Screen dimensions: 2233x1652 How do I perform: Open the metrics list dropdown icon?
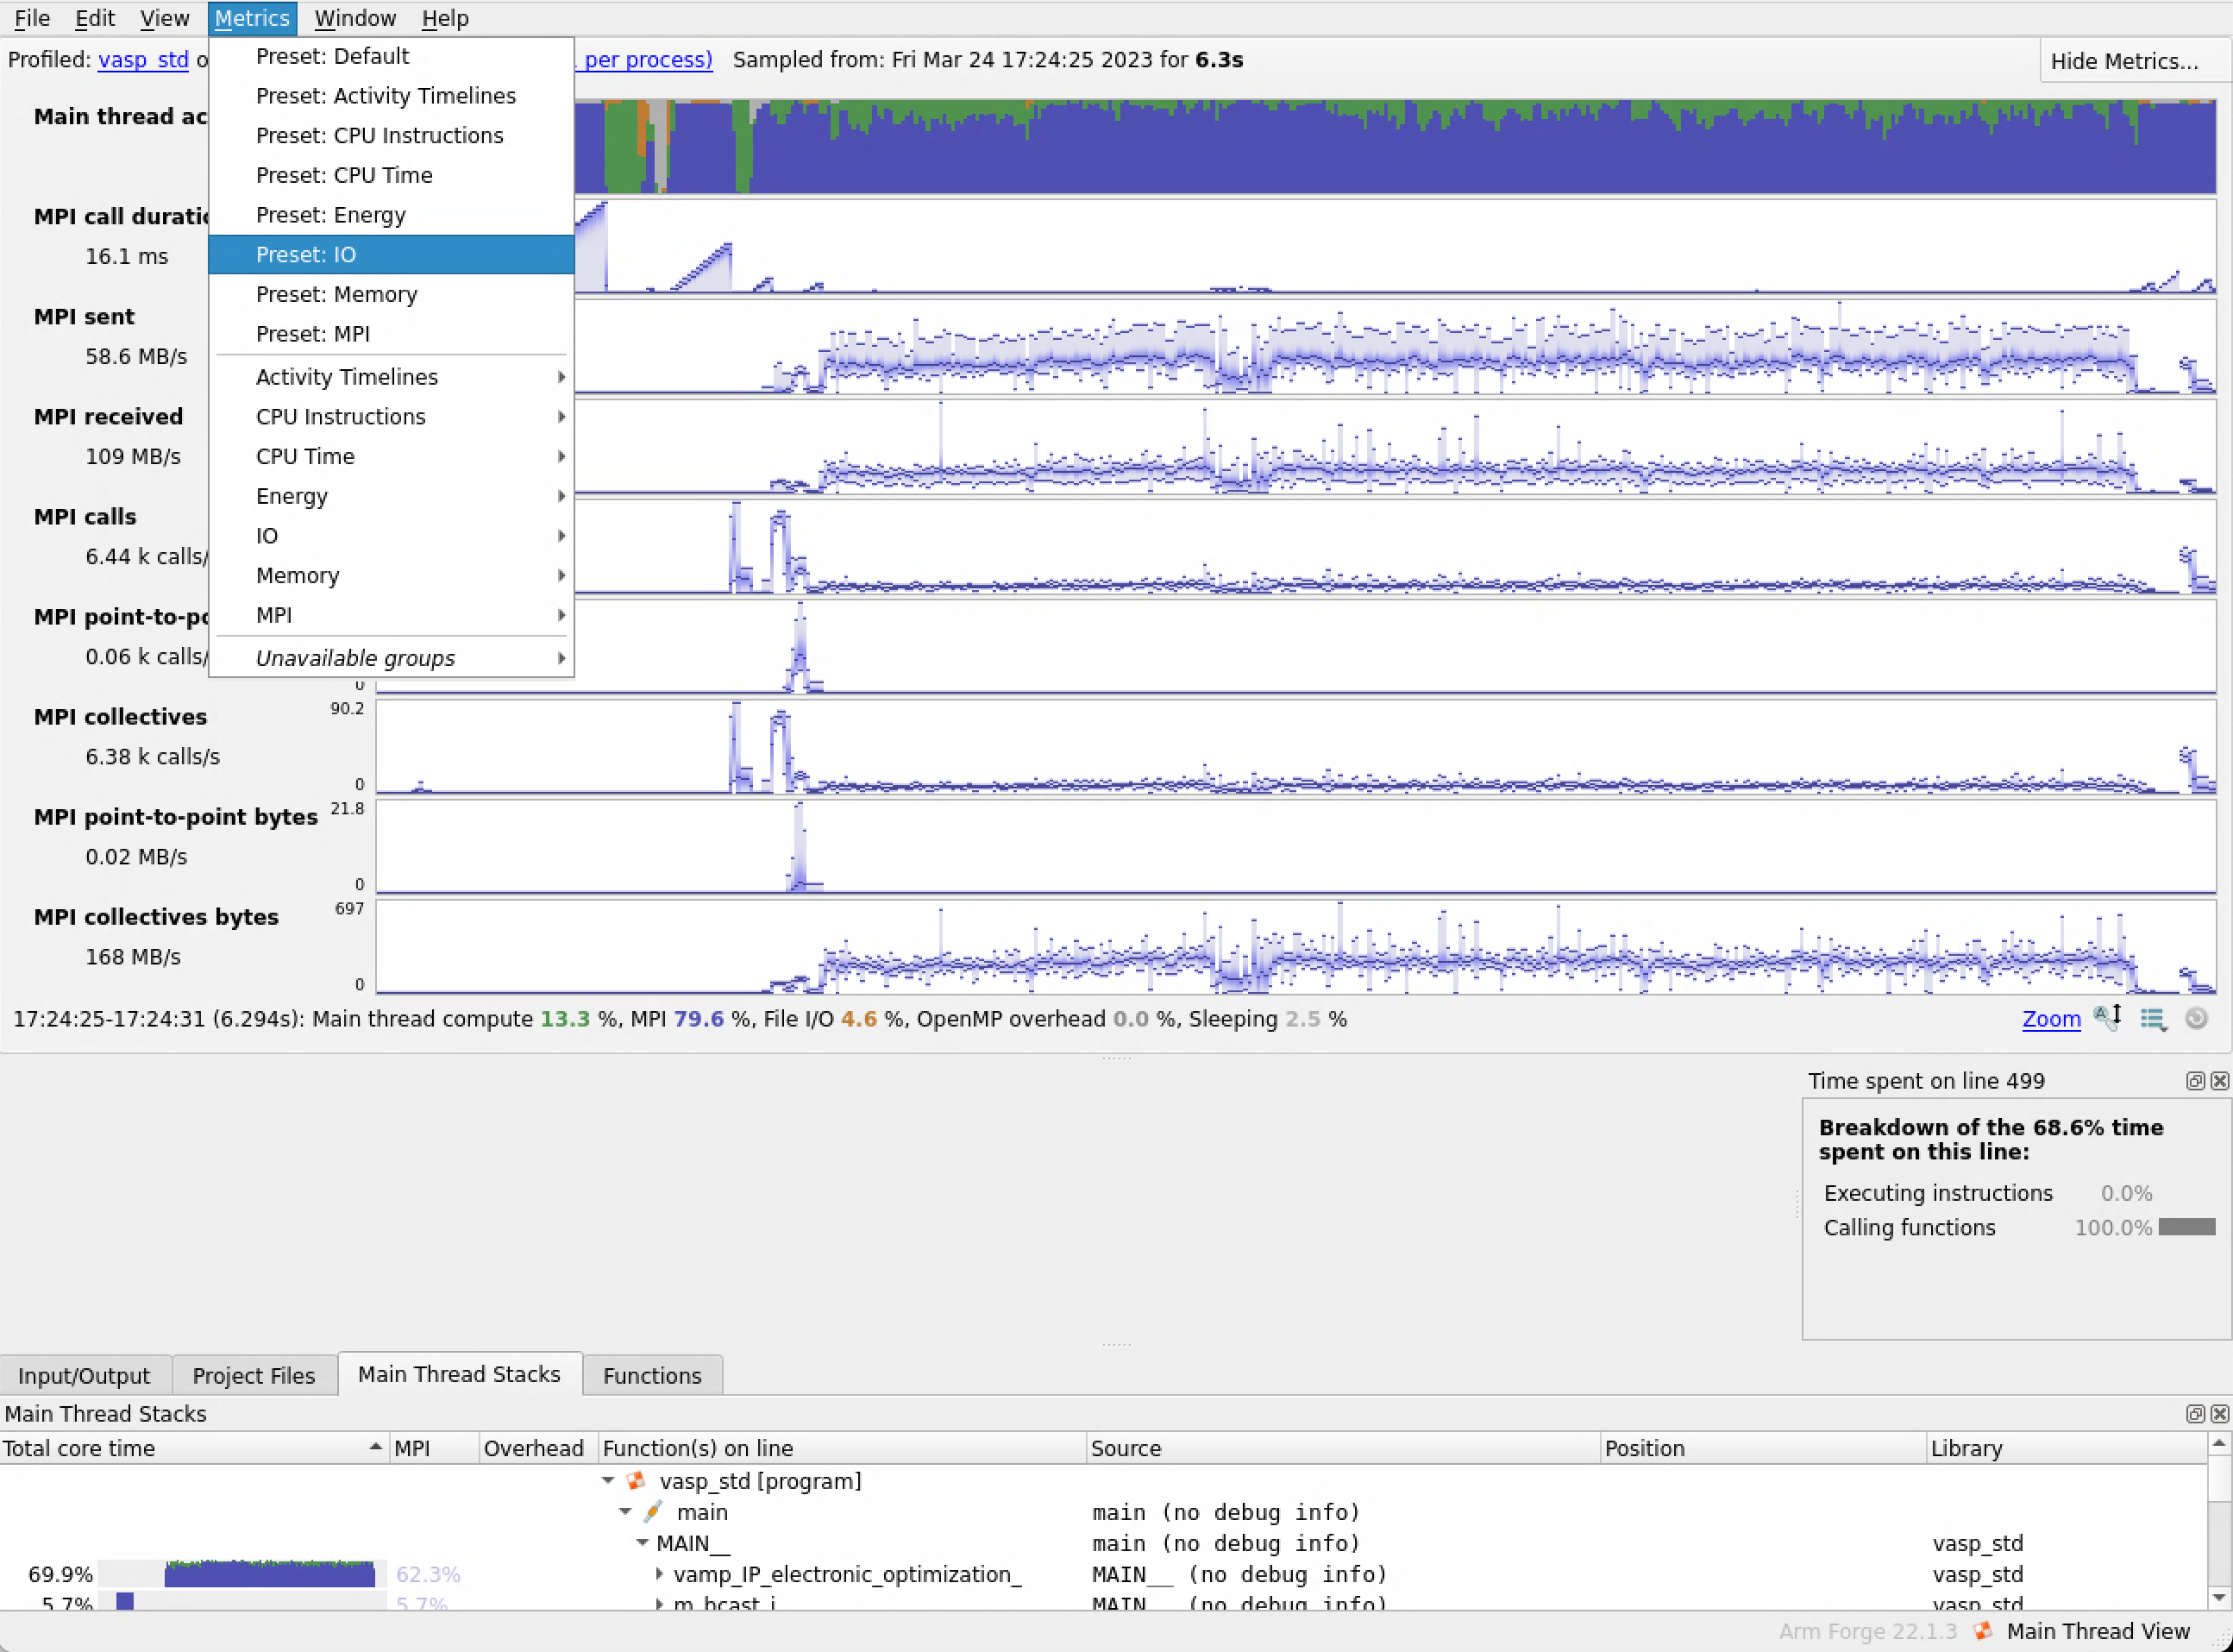coord(2153,1018)
